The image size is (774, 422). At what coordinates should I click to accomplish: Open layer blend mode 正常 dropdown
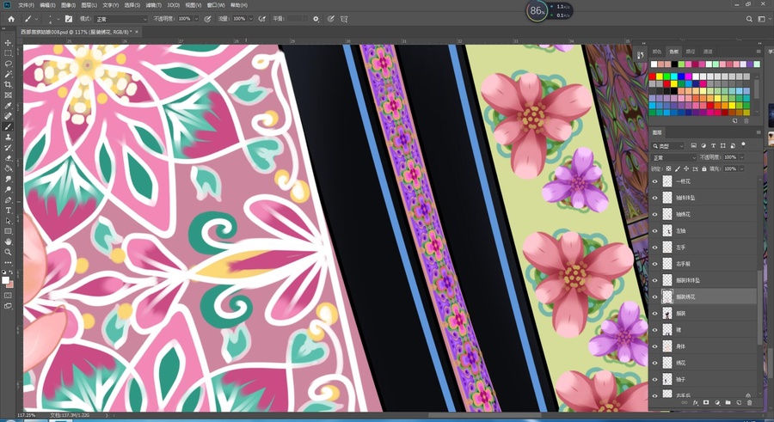point(674,157)
